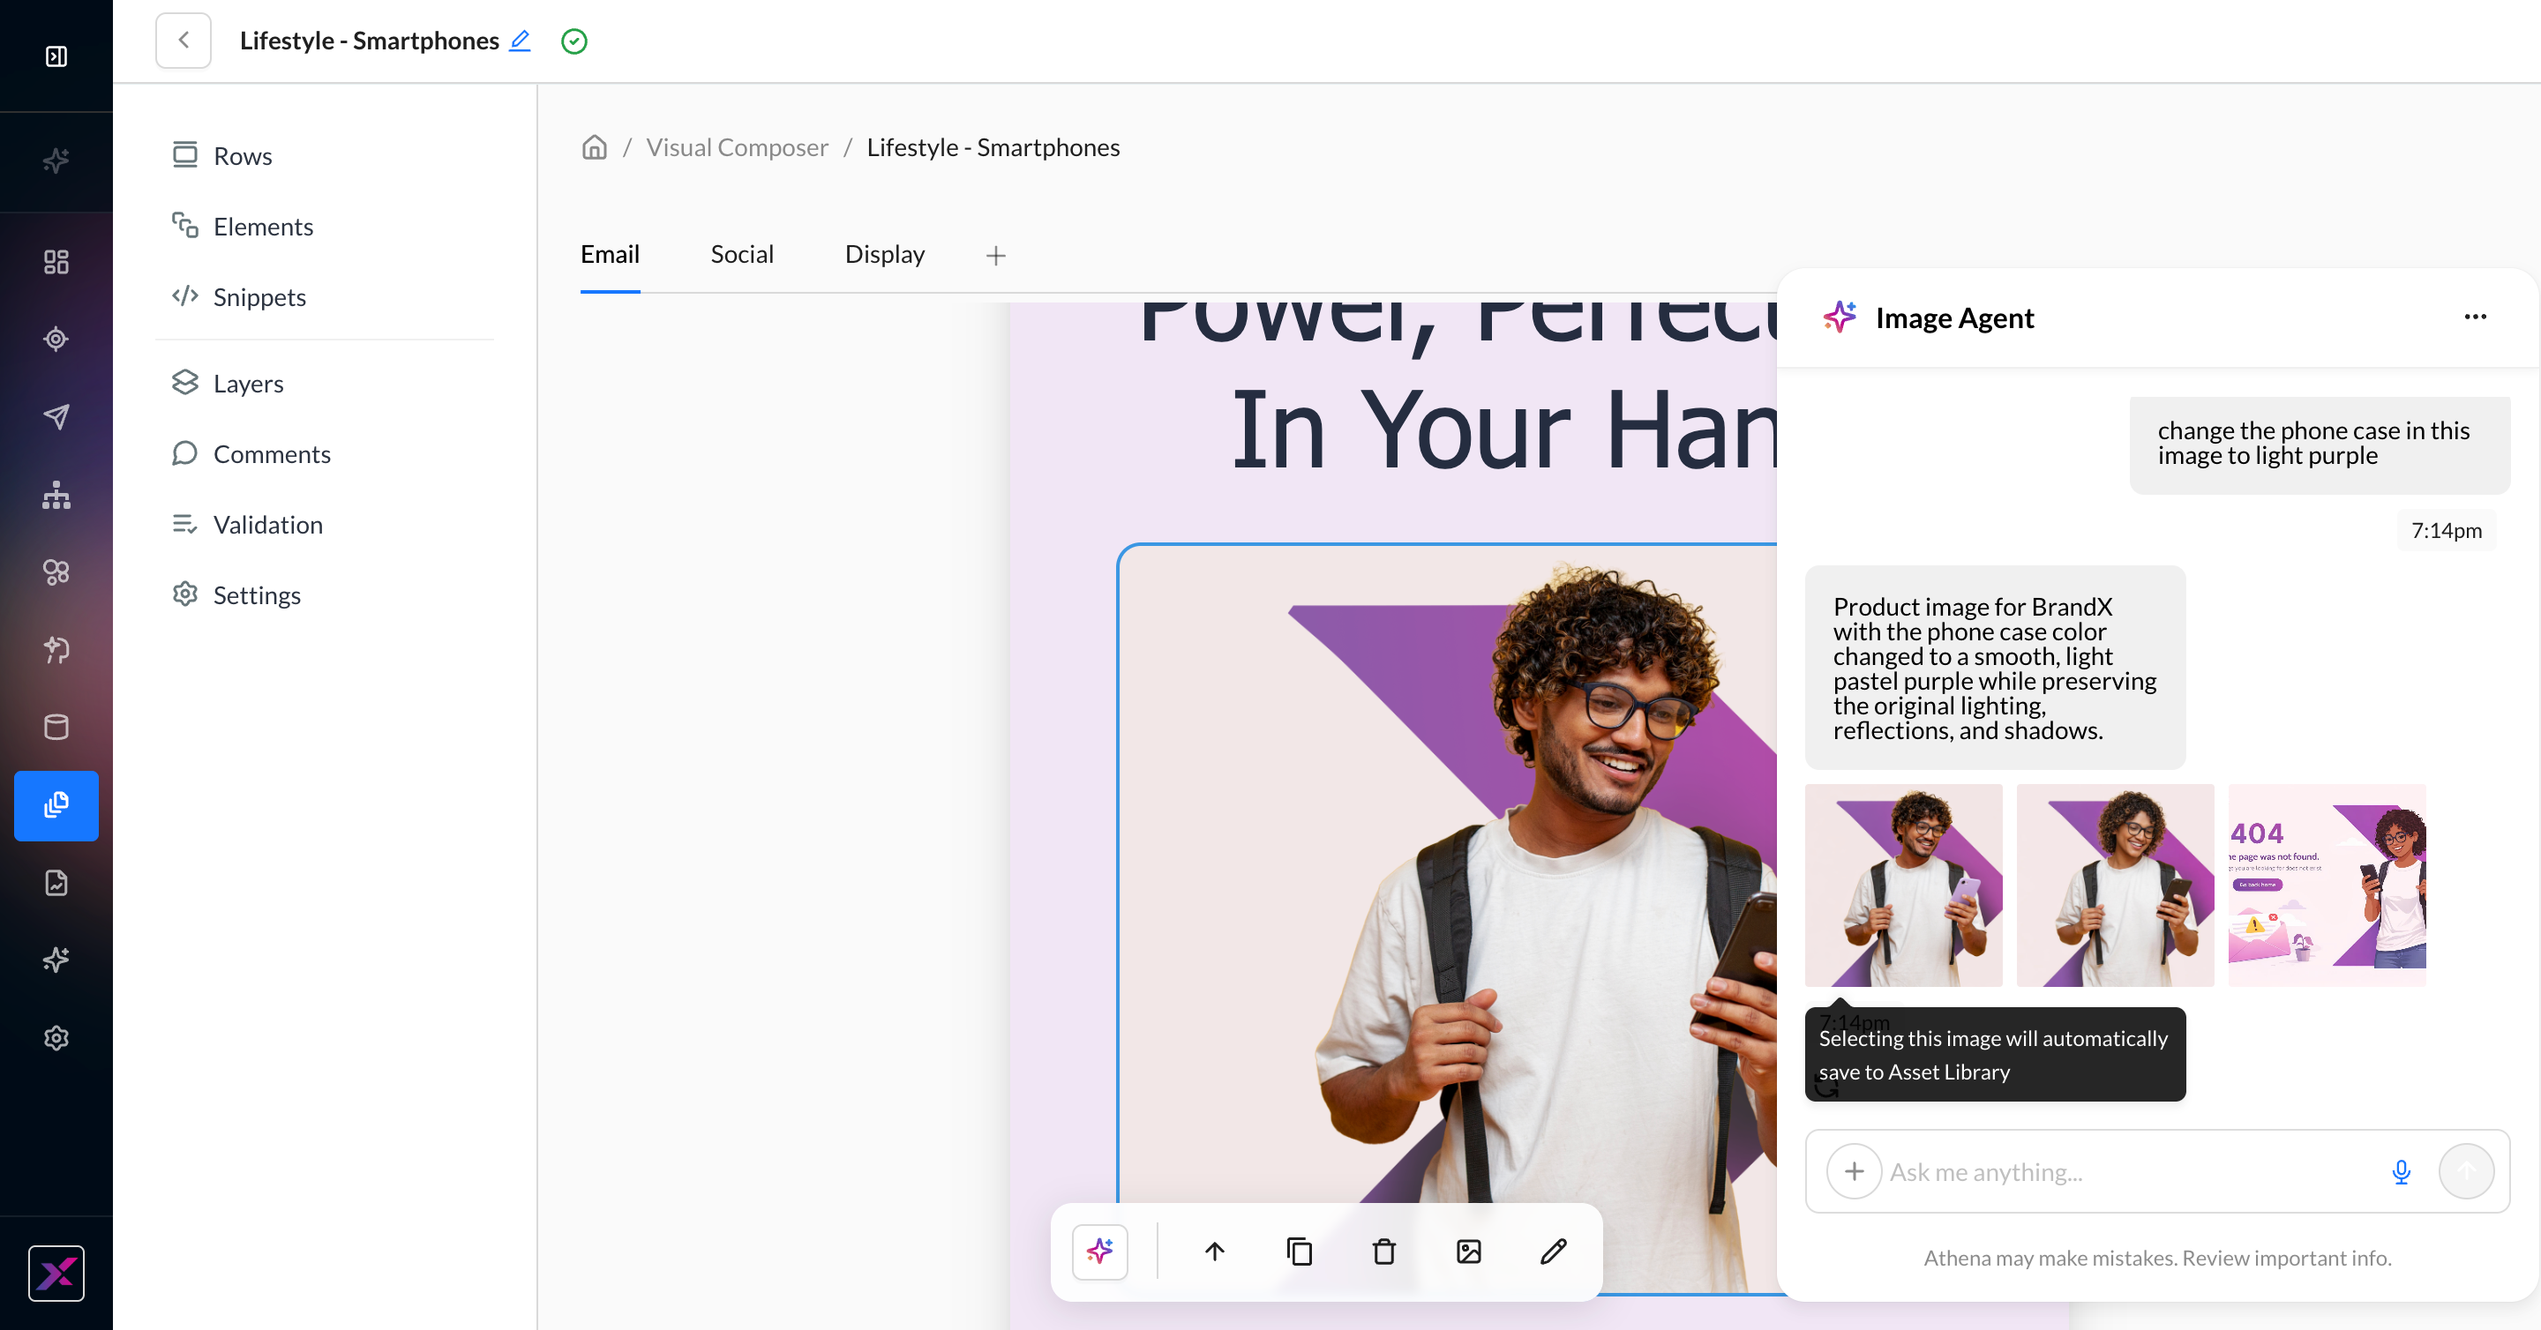Image resolution: width=2541 pixels, height=1330 pixels.
Task: Open the target crosshair icon in dark sidebar
Action: click(x=56, y=340)
